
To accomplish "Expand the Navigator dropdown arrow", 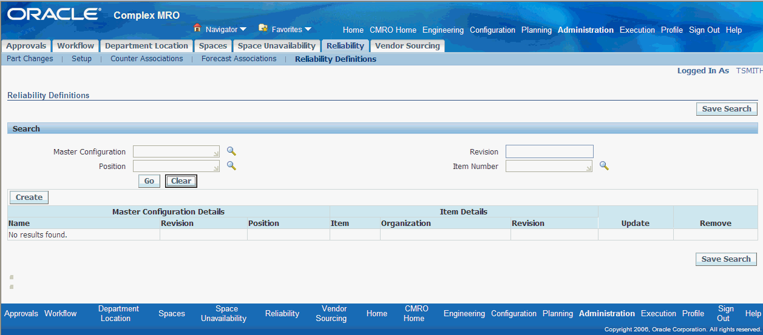I will [x=243, y=29].
